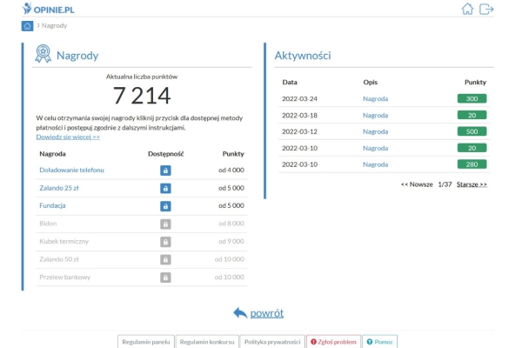The image size is (522, 348).
Task: Click grayed lock icon for Bidon
Action: 165,224
